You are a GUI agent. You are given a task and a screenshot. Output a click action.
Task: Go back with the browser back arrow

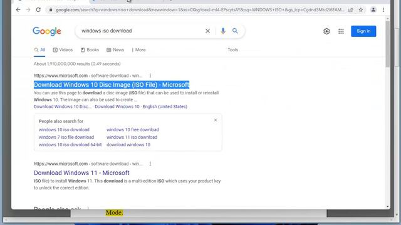point(18,10)
